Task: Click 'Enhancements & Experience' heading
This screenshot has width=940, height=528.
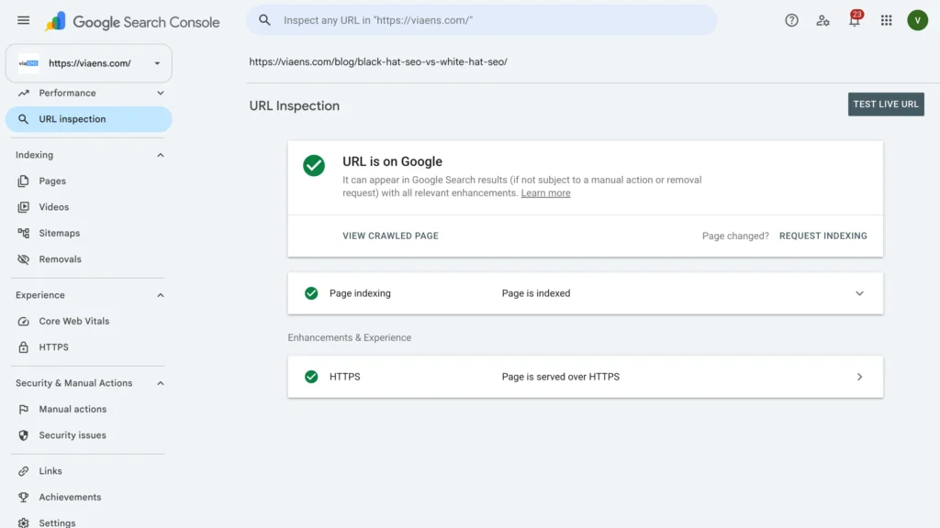Action: 350,337
